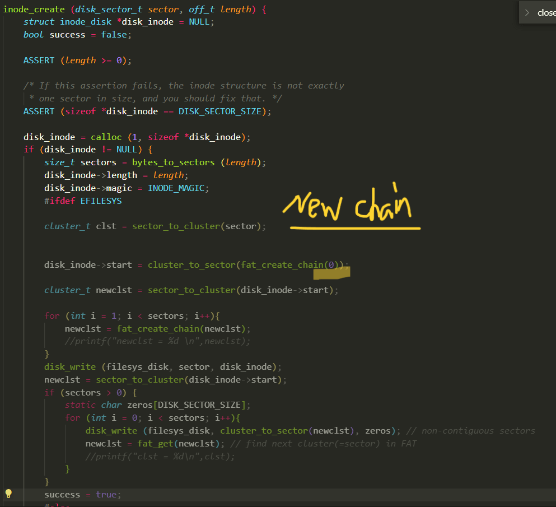Screen dimensions: 556x507
Task: Click the #ifdef EFILESYS directive line
Action: click(83, 201)
